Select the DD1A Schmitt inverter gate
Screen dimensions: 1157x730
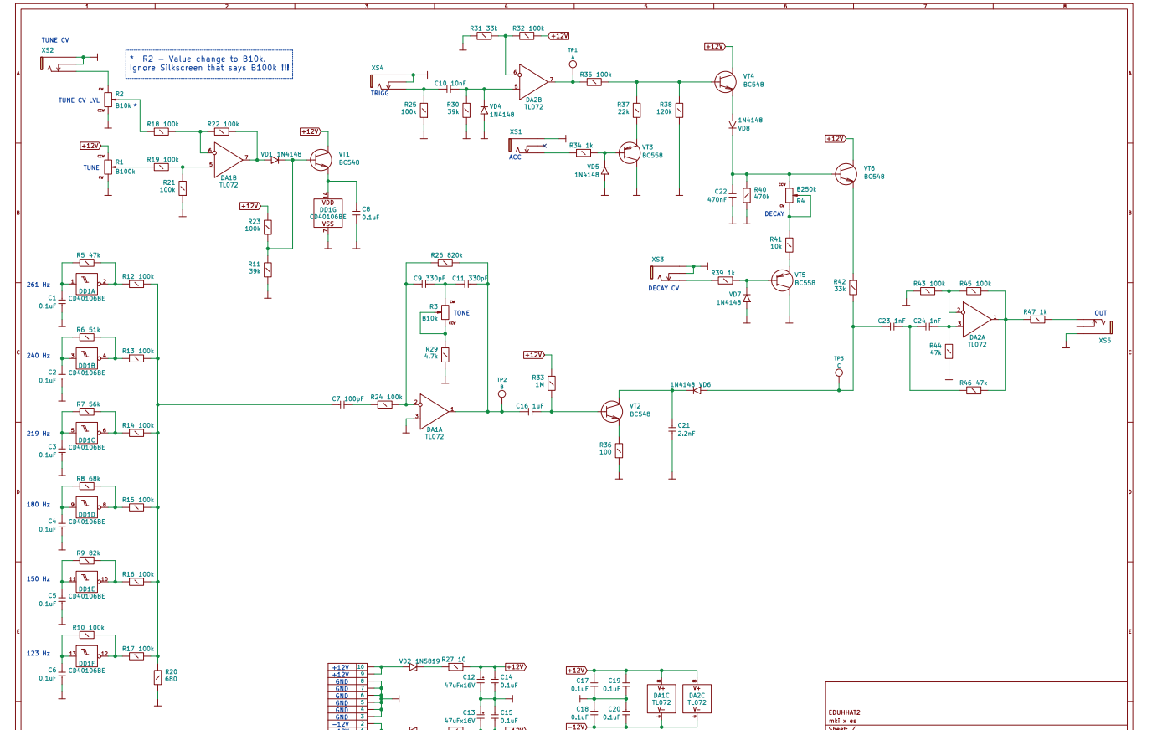(86, 283)
